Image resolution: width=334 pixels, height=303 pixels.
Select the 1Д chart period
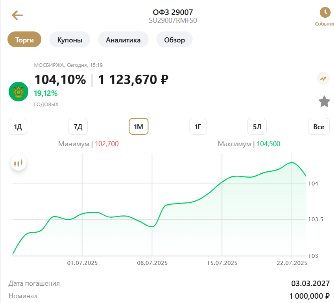click(18, 127)
